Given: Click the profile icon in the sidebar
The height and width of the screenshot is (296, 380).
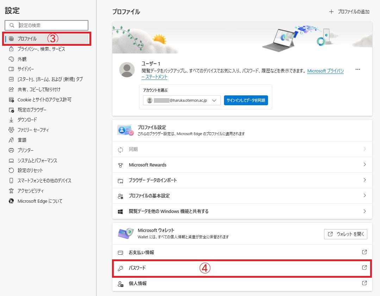Looking at the screenshot, I should click(11, 38).
